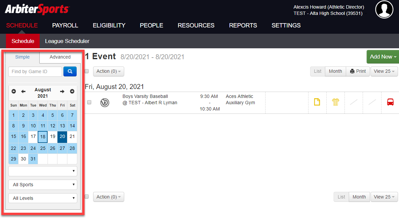The height and width of the screenshot is (218, 399).
Task: Check the select-all box beside the bottom Action button
Action: (87, 196)
